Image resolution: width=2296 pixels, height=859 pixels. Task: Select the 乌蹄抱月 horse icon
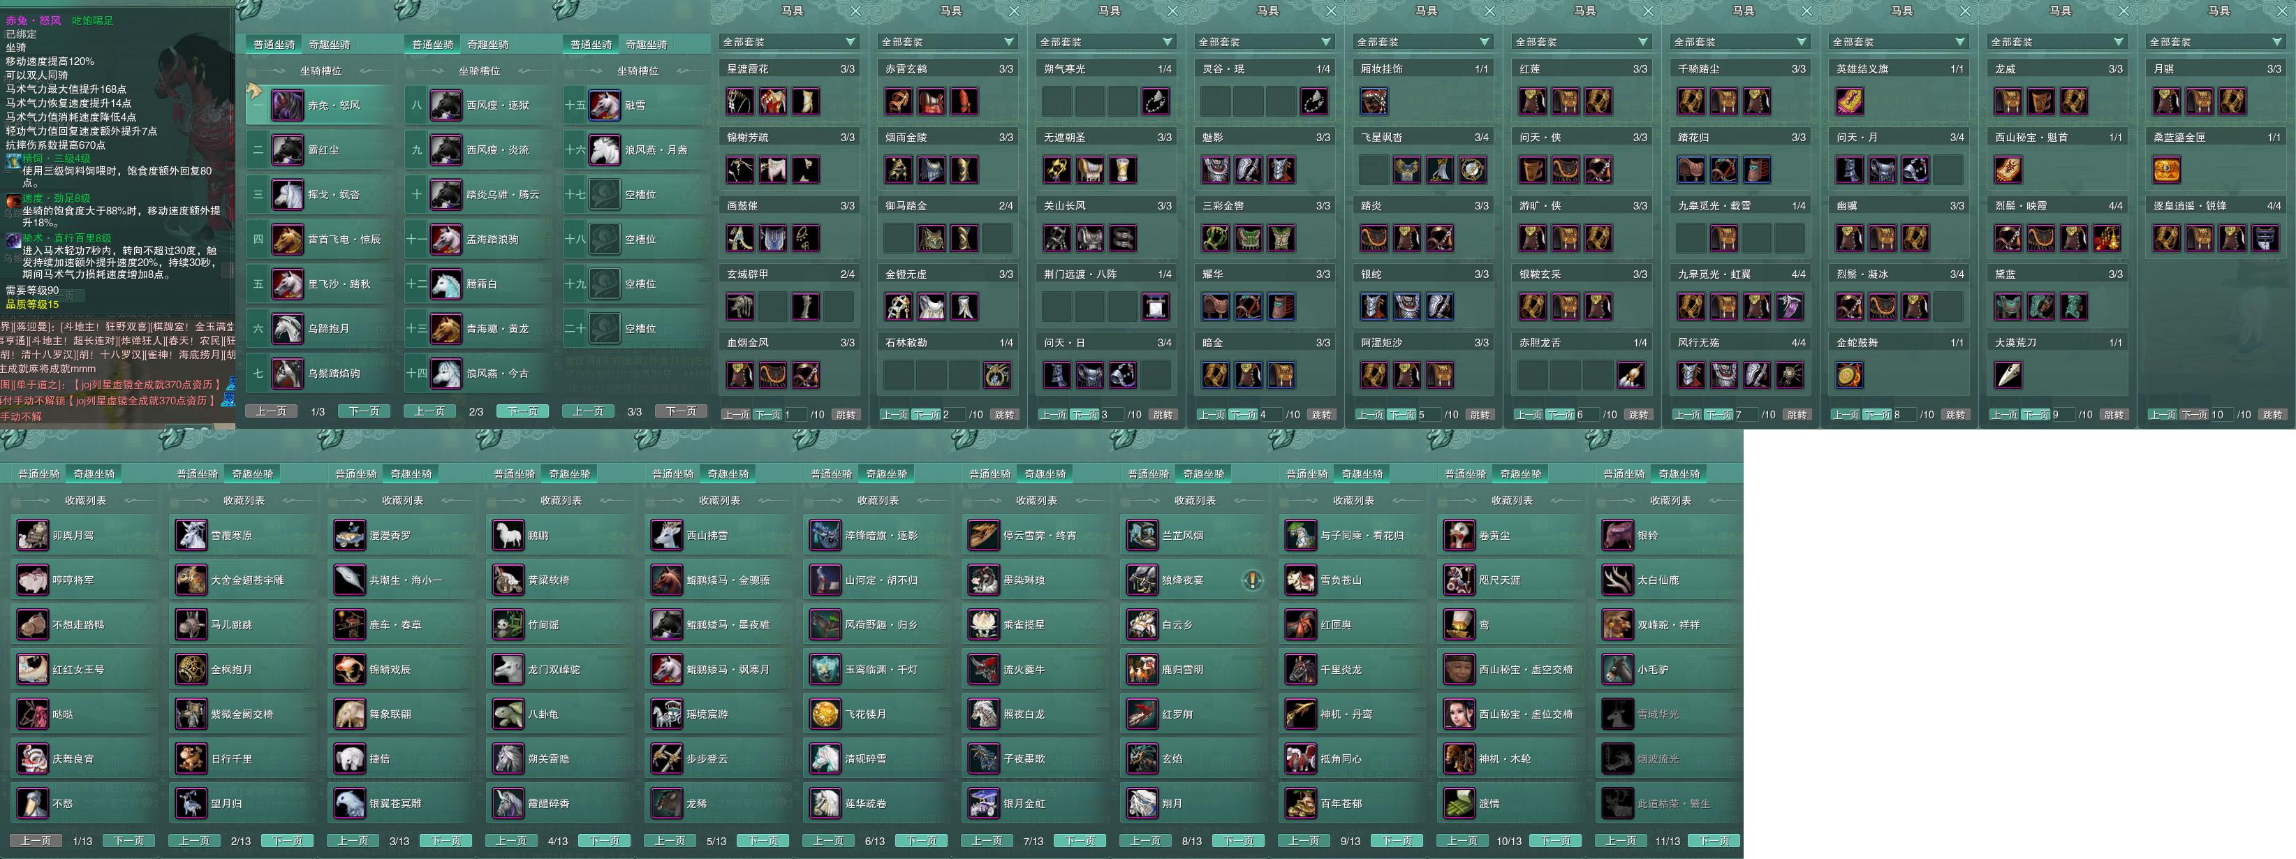(x=287, y=328)
